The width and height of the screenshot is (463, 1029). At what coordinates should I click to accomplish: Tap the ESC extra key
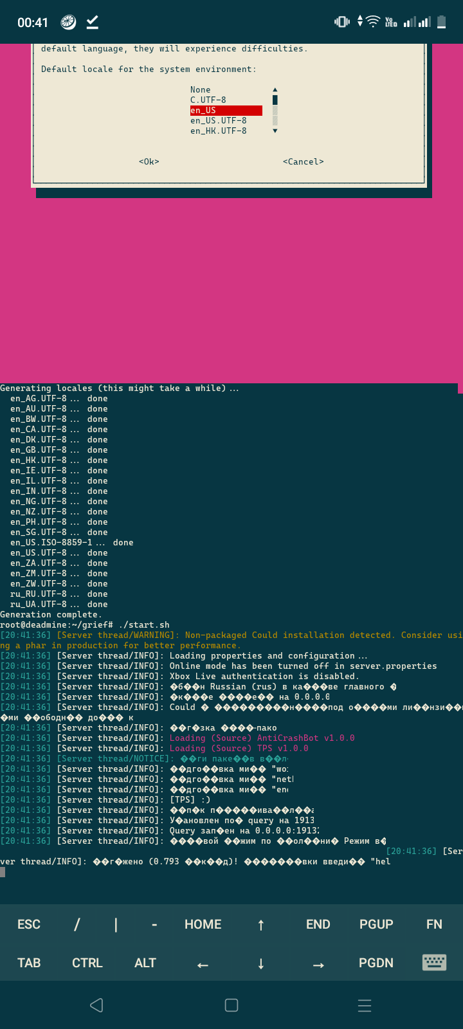click(x=29, y=924)
